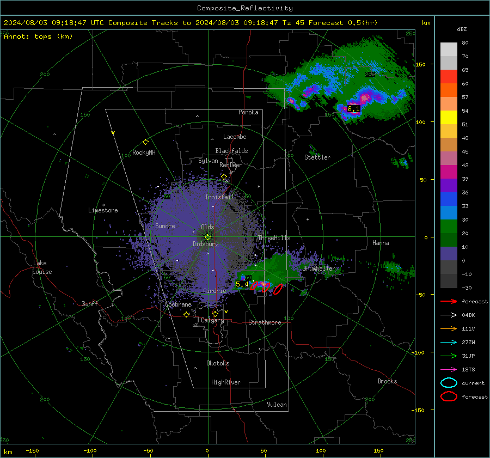
Task: Click the rightmost red forecast ellipse near Drumheller
Action: point(278,289)
